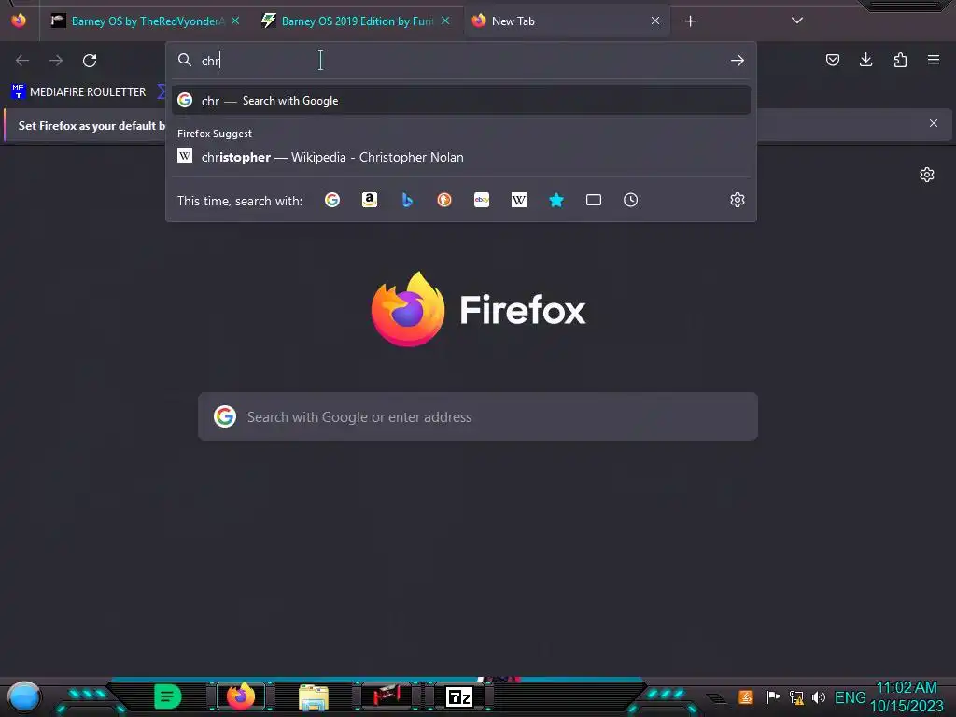Open the 7z app on taskbar
956x717 pixels.
click(x=459, y=696)
